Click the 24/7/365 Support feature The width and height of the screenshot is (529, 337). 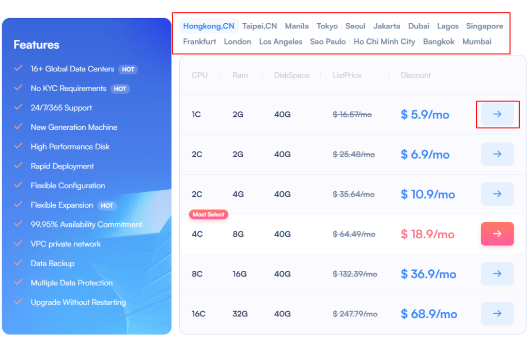[61, 108]
